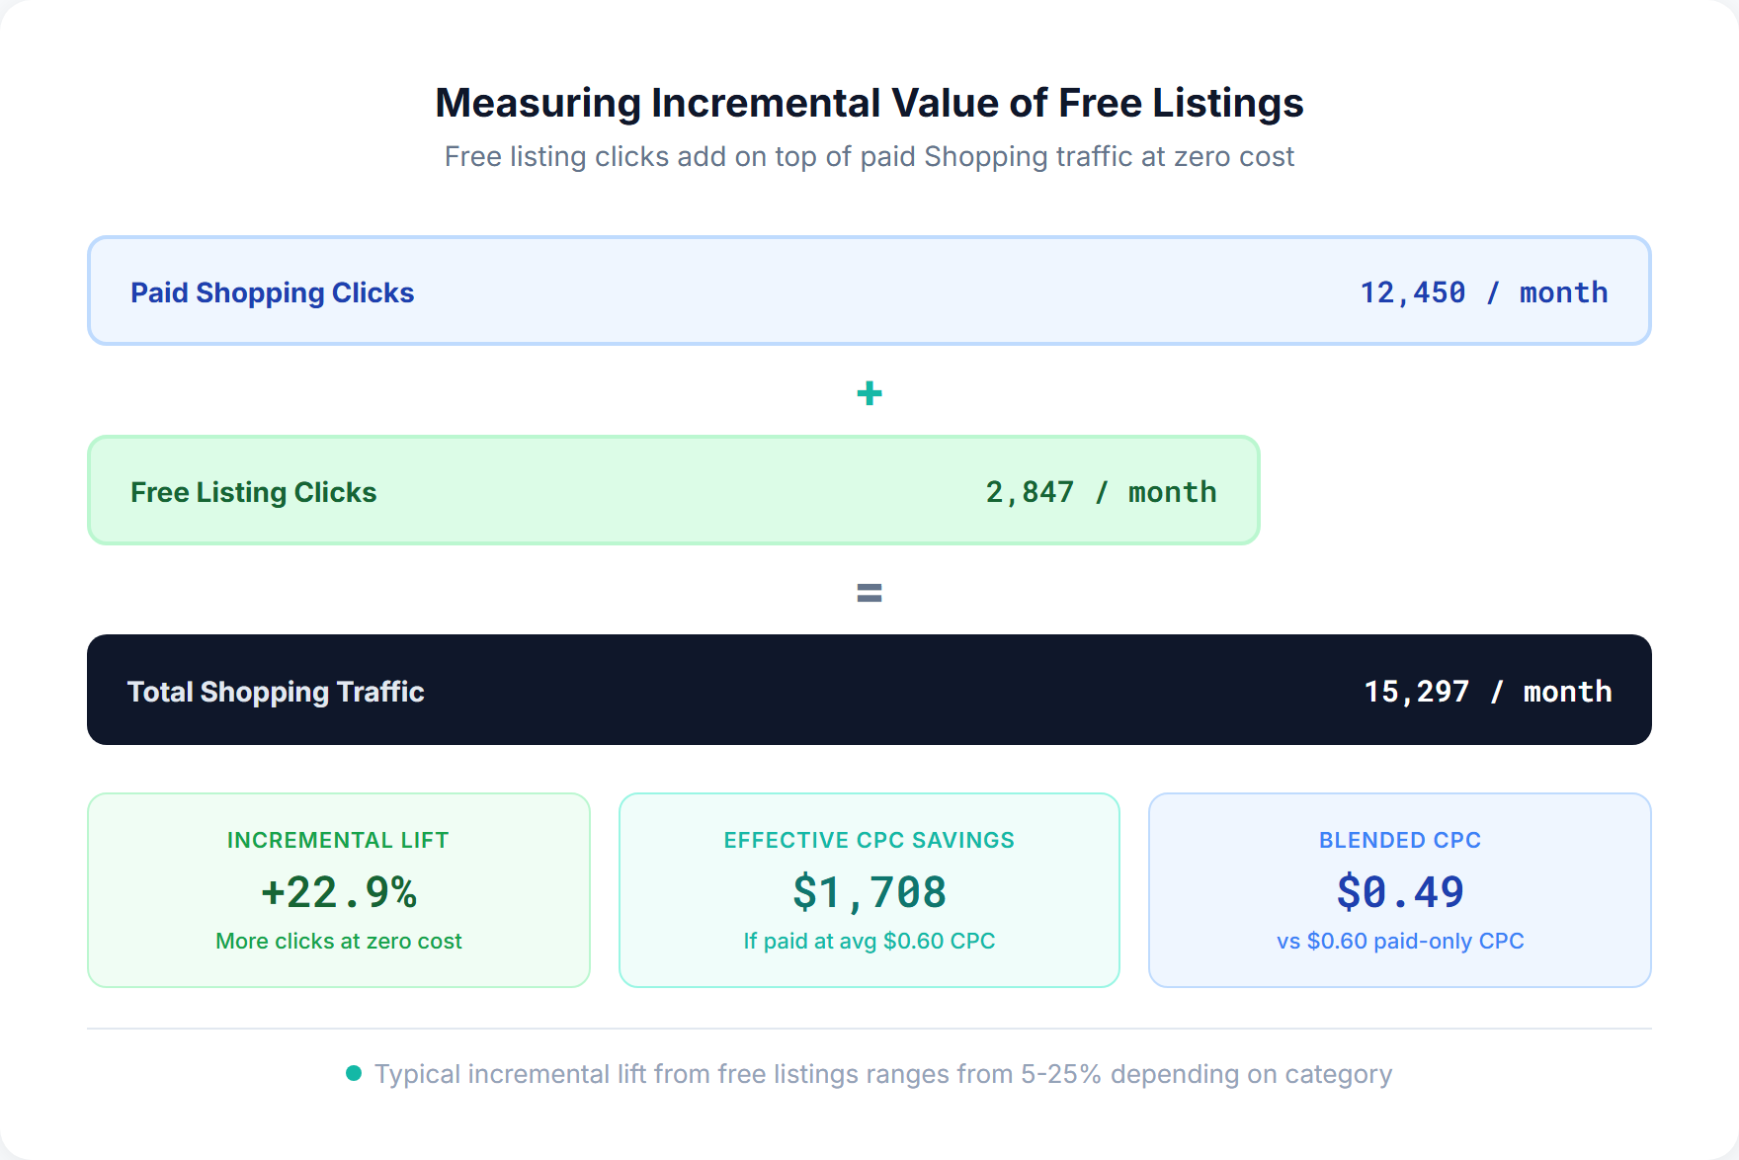1739x1160 pixels.
Task: Click the teal plus sign icon
Action: [869, 392]
